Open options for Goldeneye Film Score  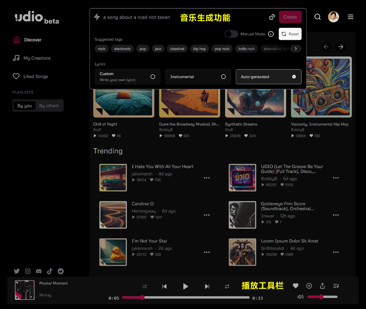(336, 215)
